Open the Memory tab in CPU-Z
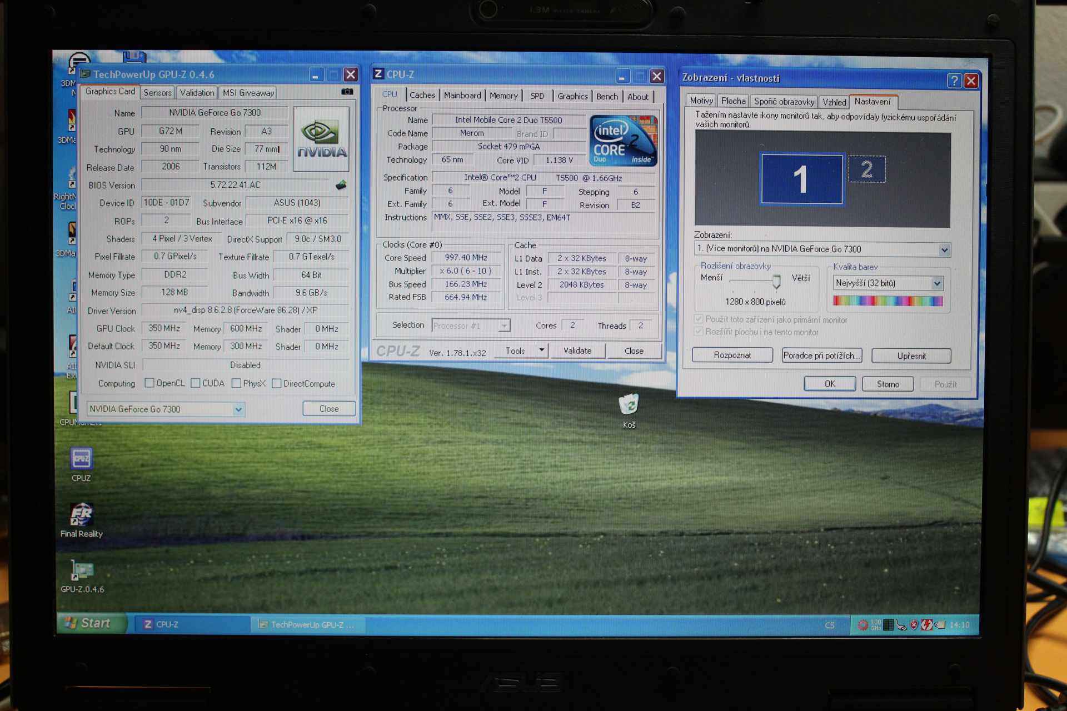 [x=503, y=96]
